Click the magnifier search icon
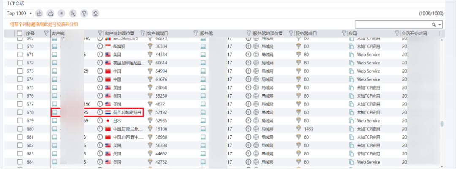This screenshot has width=456, height=169. point(434,25)
